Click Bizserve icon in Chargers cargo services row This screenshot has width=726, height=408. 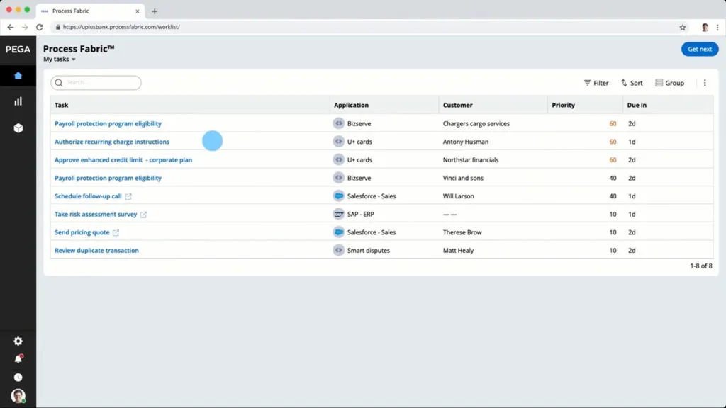(x=339, y=123)
